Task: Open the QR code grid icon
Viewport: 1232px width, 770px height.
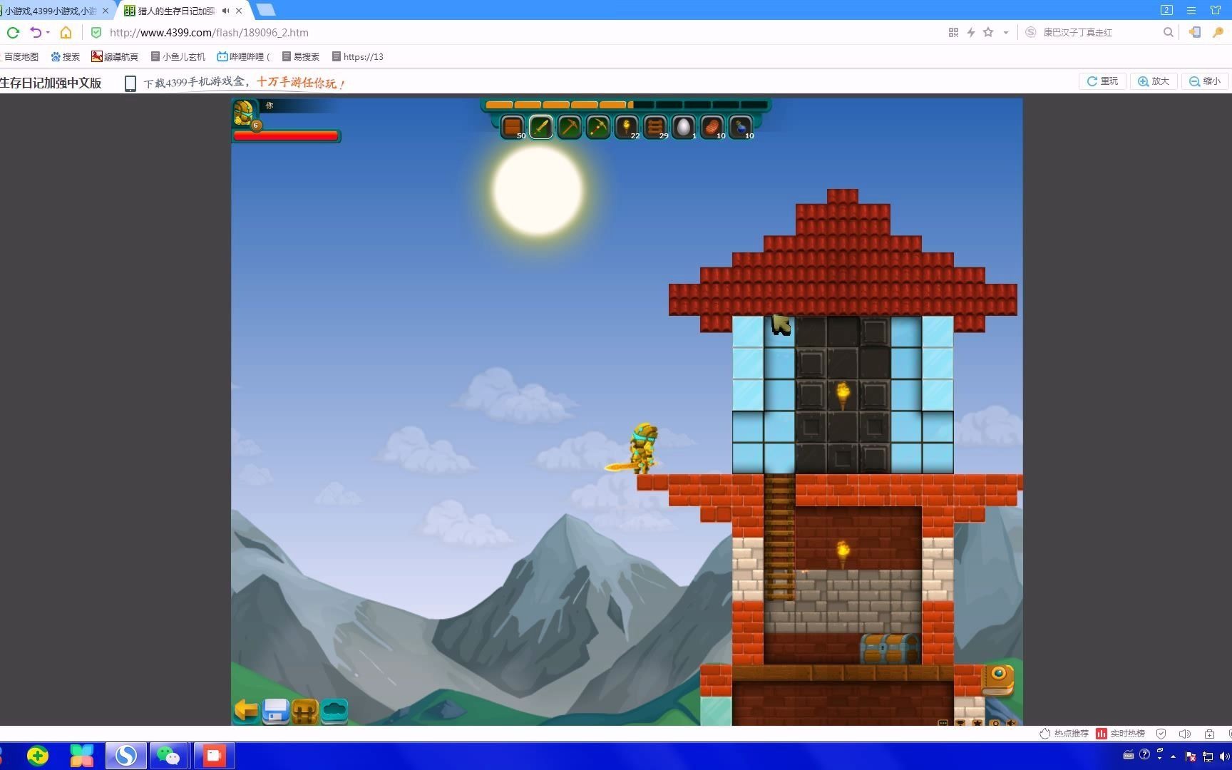Action: (x=953, y=32)
